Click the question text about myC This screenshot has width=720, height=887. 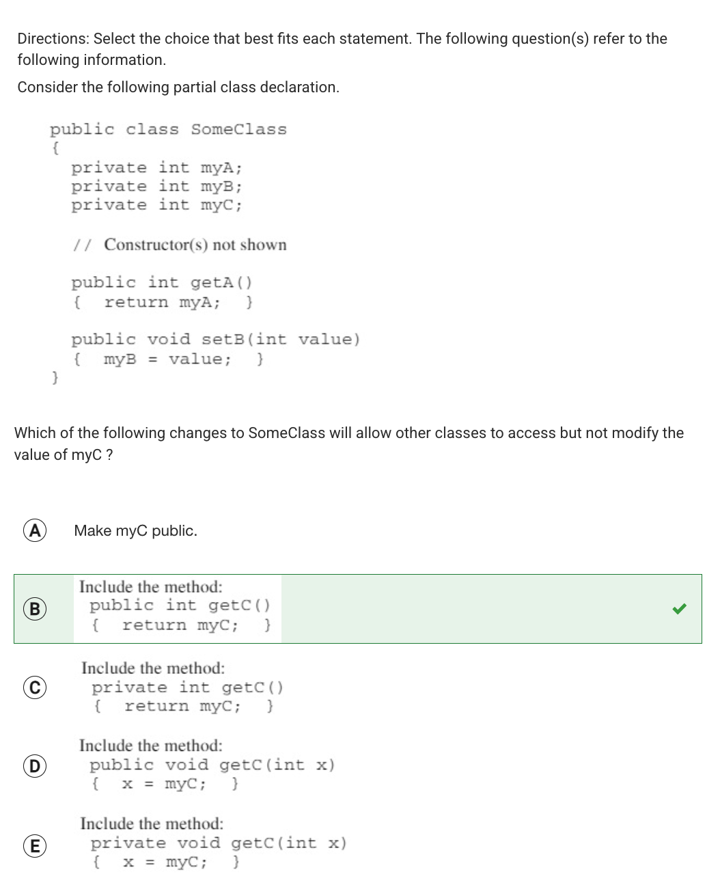pyautogui.click(x=348, y=443)
